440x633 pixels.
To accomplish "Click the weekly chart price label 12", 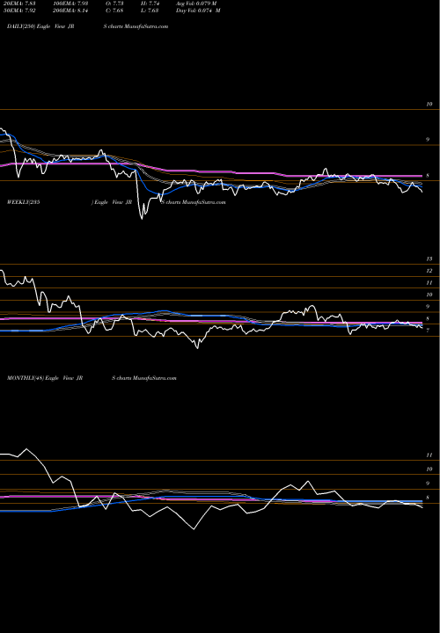I will pos(429,271).
